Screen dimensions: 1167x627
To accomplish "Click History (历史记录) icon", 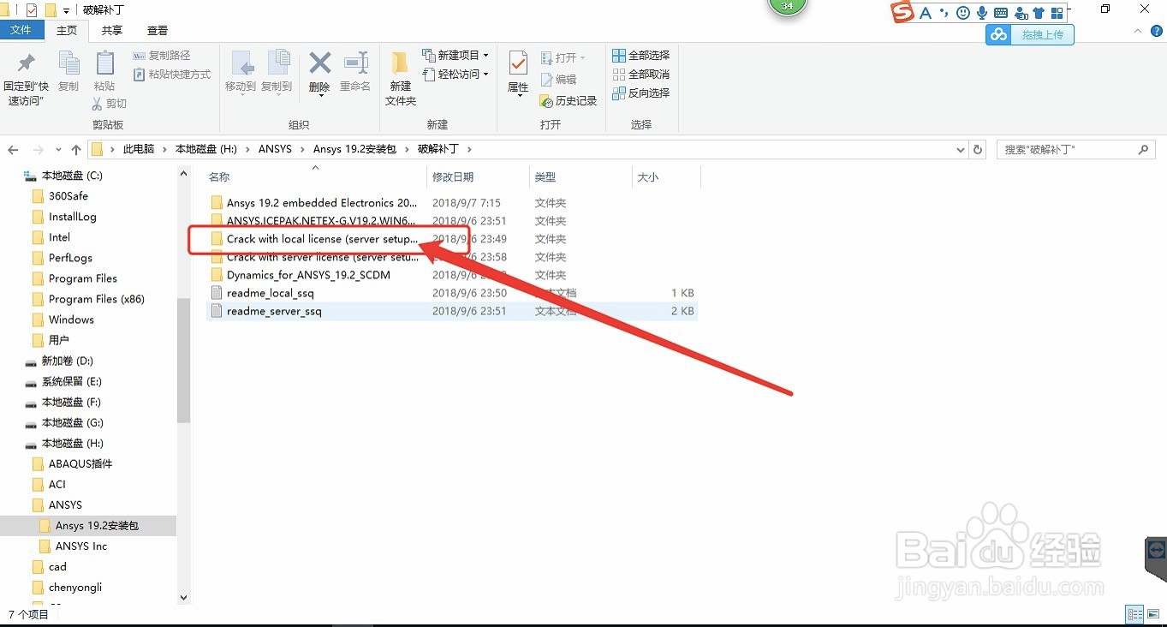I will (569, 101).
